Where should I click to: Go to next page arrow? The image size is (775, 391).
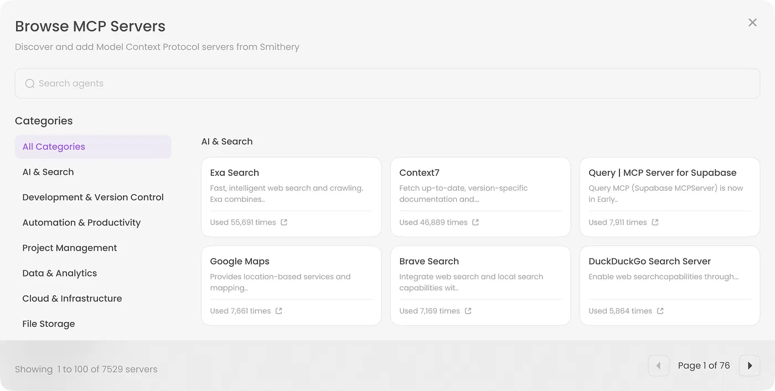[750, 366]
